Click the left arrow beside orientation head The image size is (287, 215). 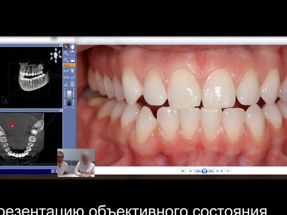click(x=52, y=54)
